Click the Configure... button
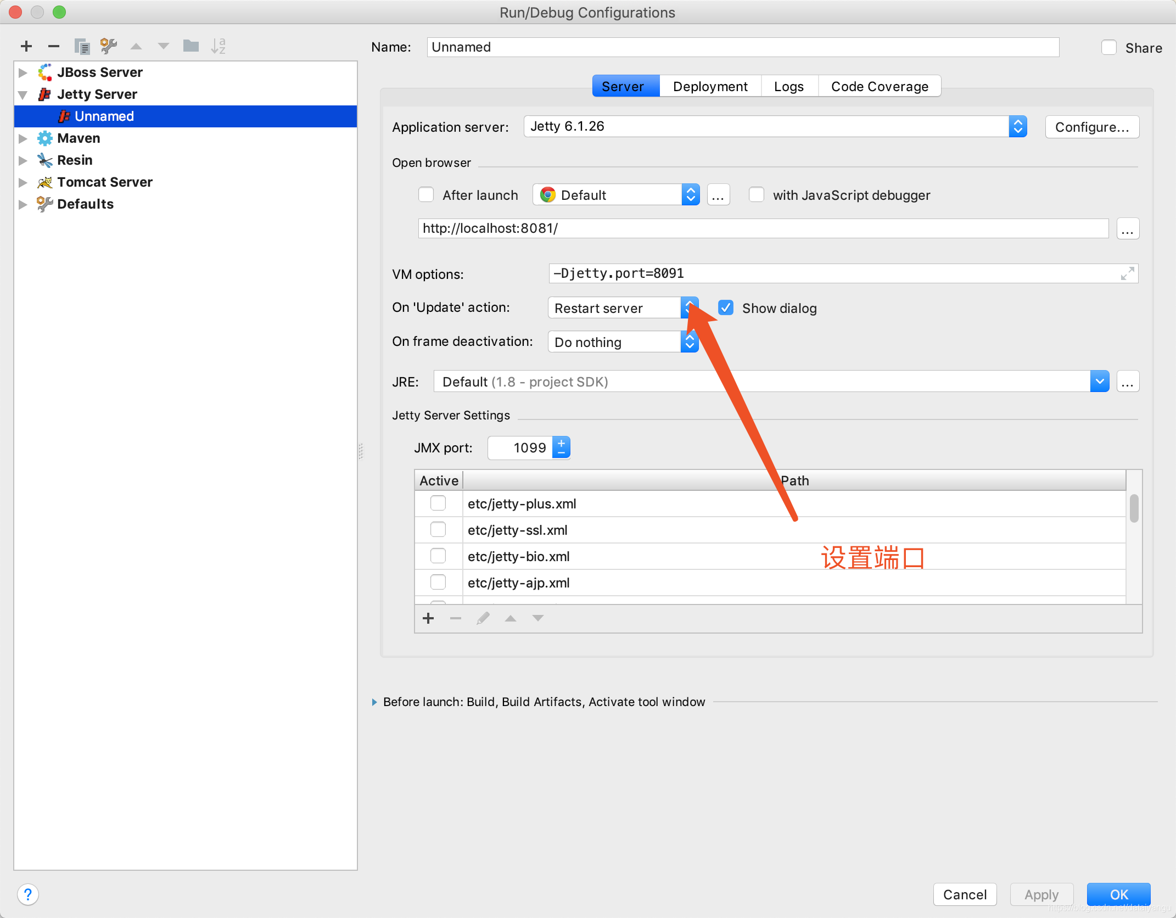Screen dimensions: 1176x918 (x=1092, y=127)
